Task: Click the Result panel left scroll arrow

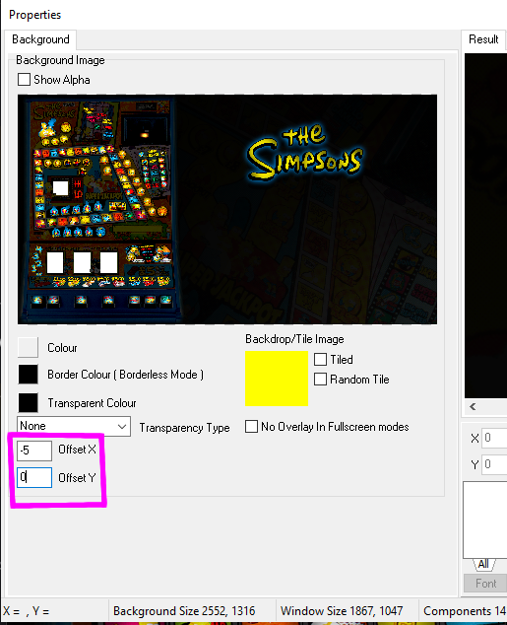Action: (473, 406)
